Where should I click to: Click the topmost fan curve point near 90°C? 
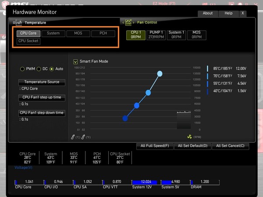click(160, 74)
